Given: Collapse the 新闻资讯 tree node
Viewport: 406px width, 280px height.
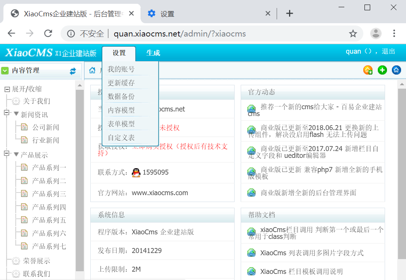Looking at the screenshot, I should 7,113.
